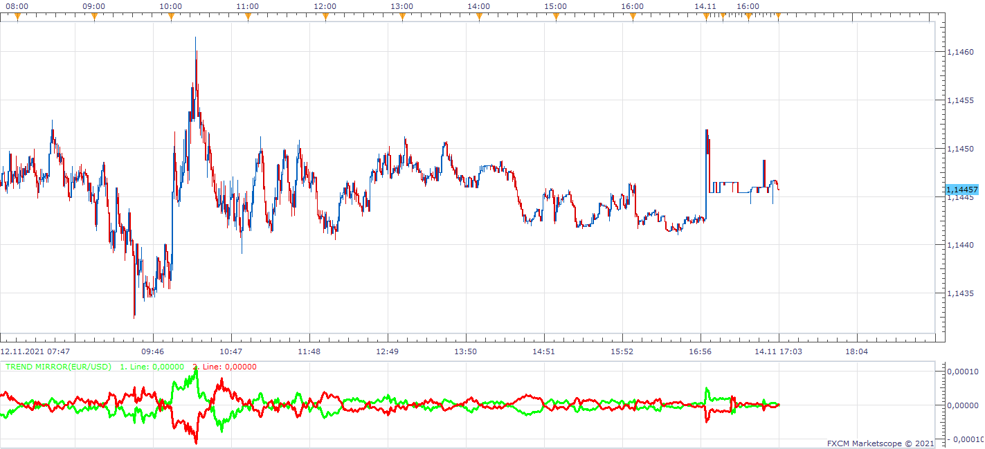Select price level 1,1450 on axis

960,149
